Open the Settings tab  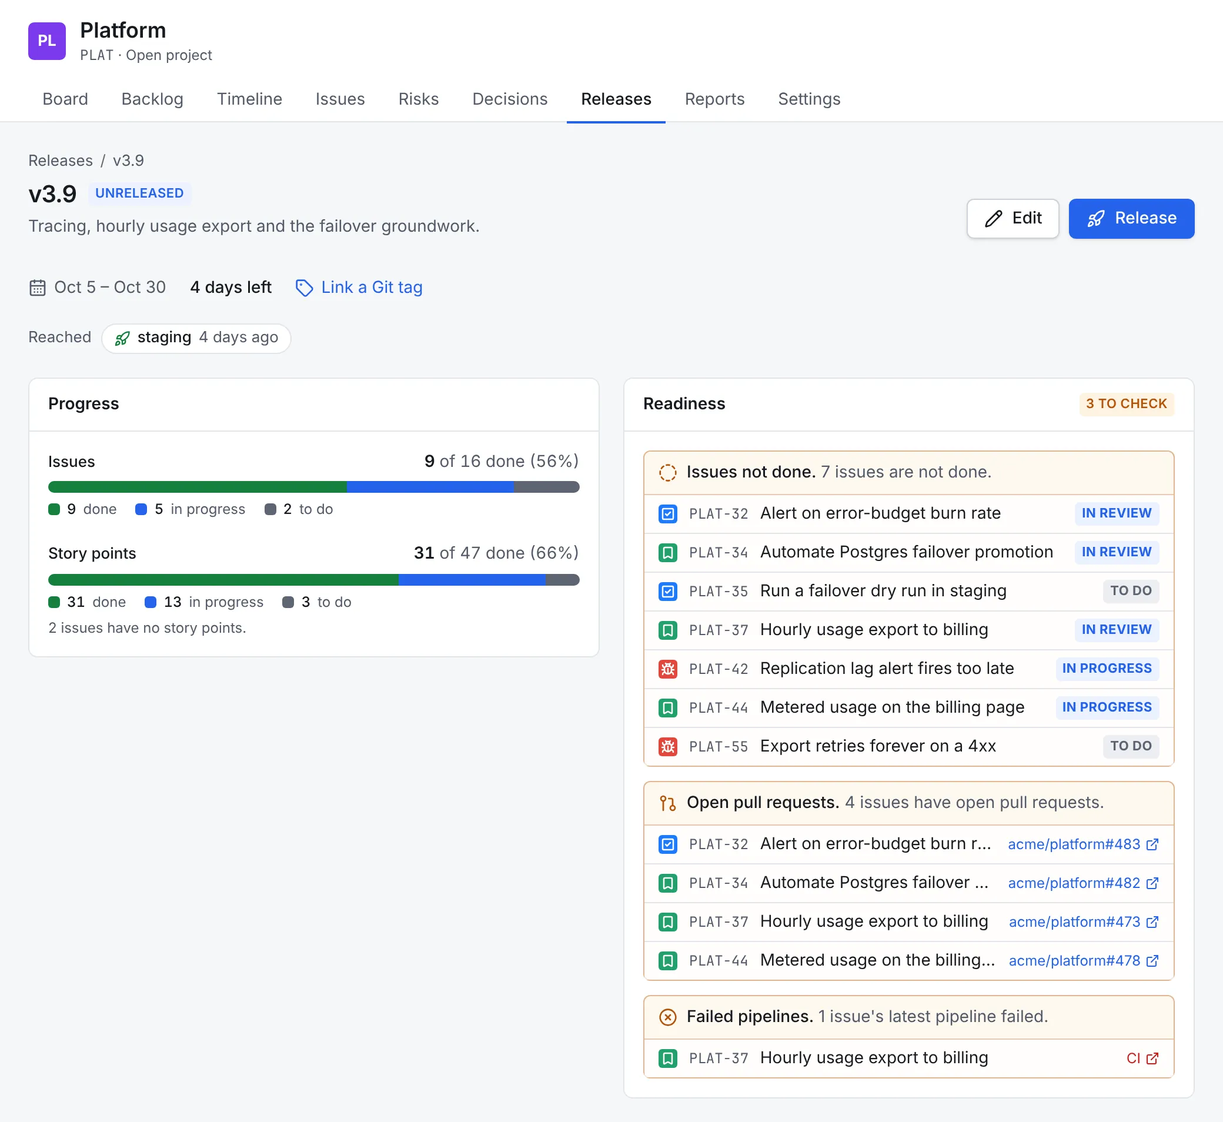click(809, 99)
